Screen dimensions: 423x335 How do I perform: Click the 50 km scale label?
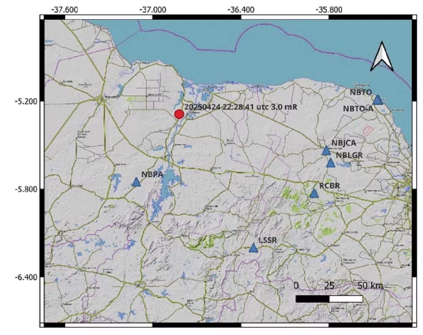[x=370, y=286]
